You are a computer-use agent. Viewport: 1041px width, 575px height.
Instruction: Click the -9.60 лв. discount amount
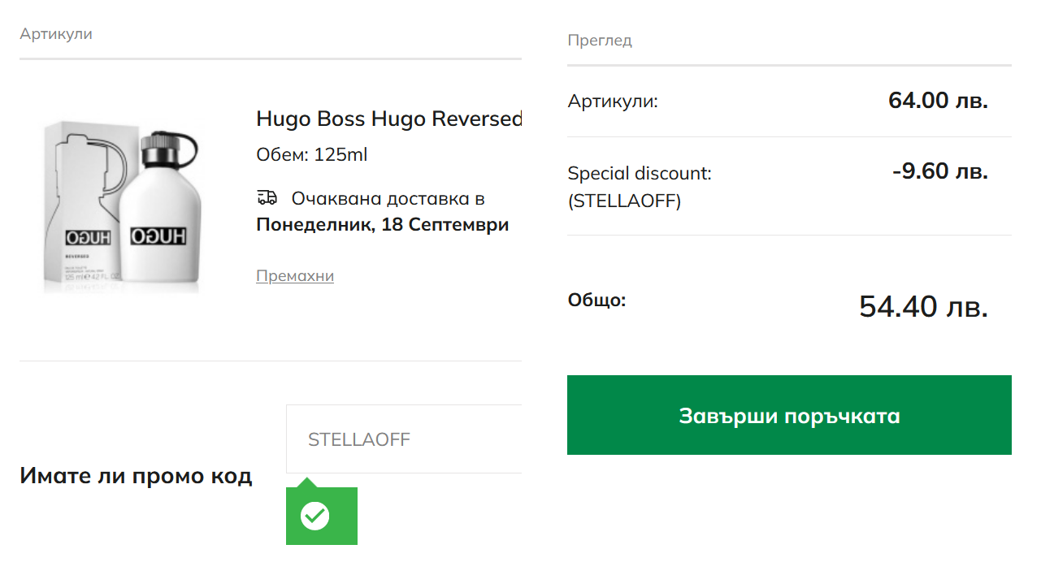coord(940,171)
